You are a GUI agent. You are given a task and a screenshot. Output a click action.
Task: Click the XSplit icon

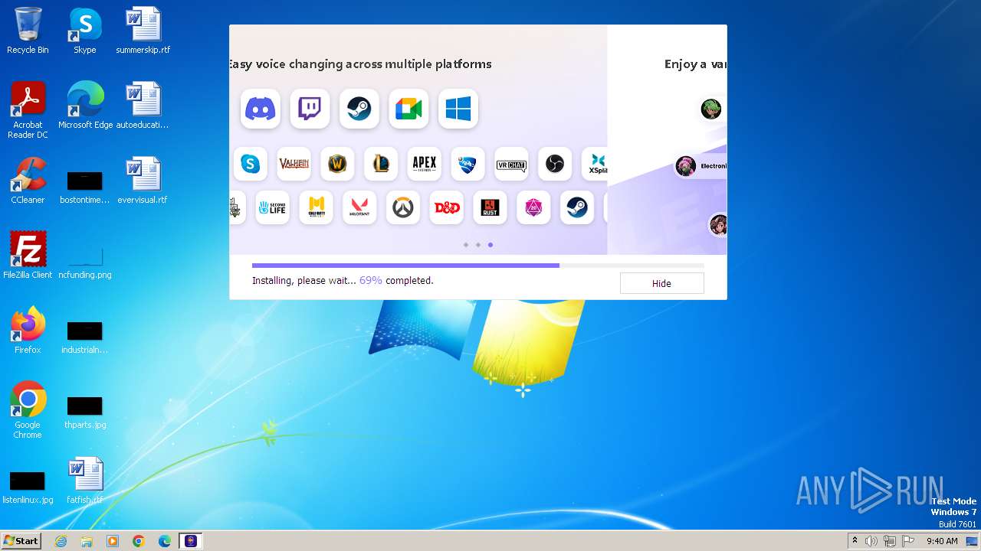click(595, 164)
